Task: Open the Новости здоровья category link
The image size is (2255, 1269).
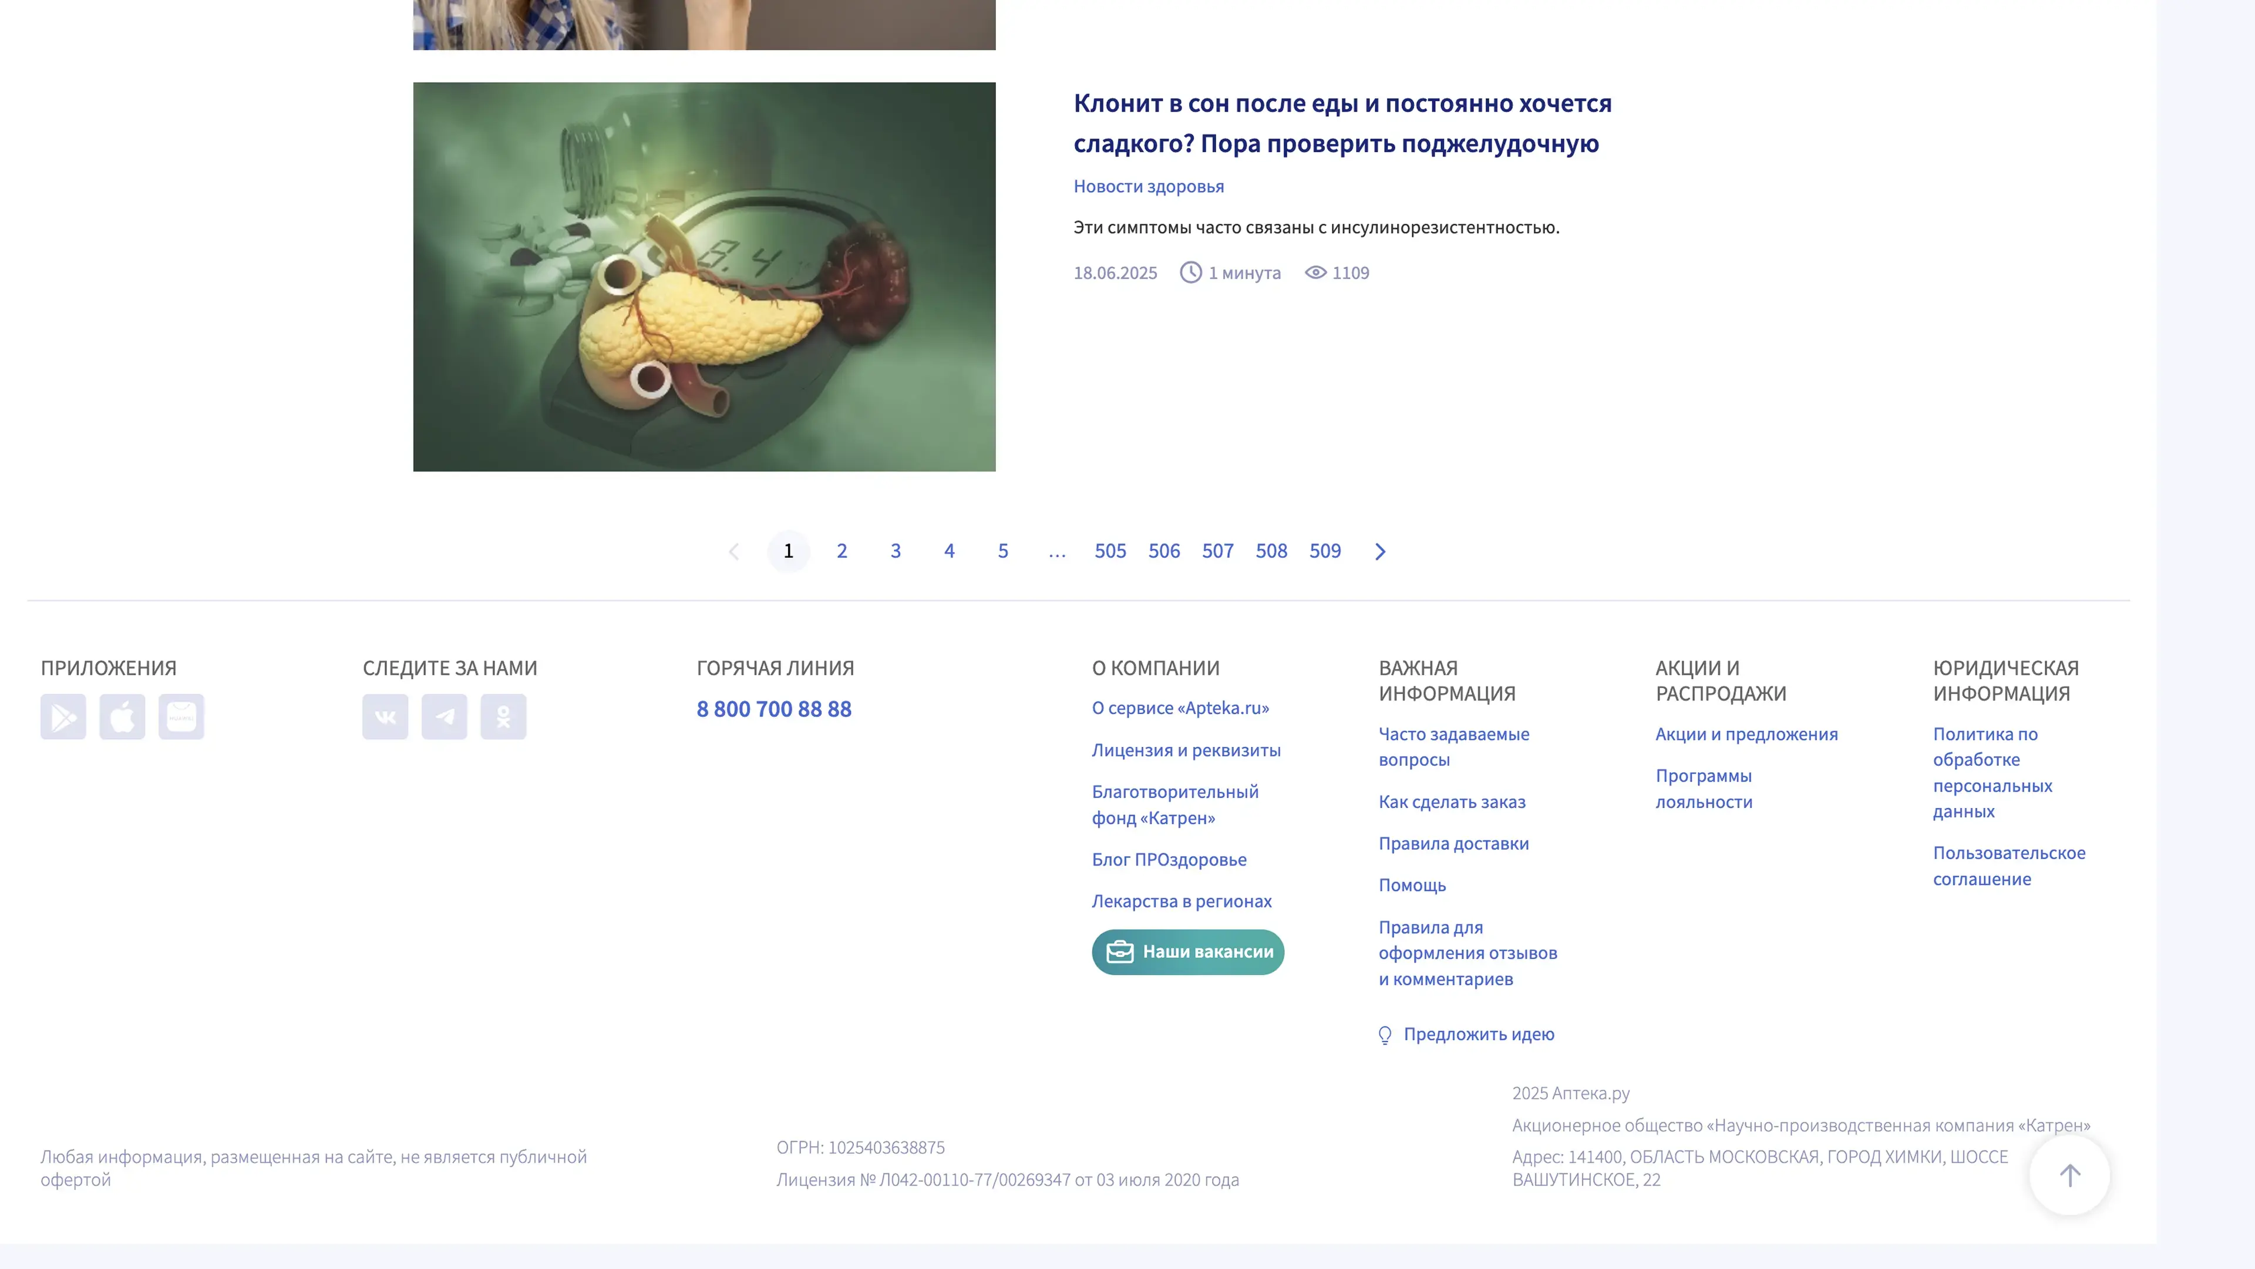Action: pos(1149,186)
